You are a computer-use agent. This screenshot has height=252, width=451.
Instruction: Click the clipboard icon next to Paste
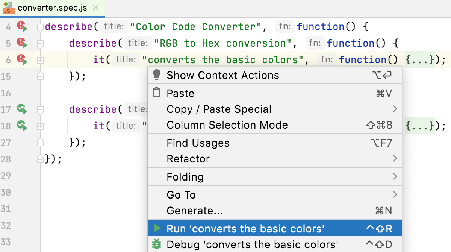(x=157, y=93)
